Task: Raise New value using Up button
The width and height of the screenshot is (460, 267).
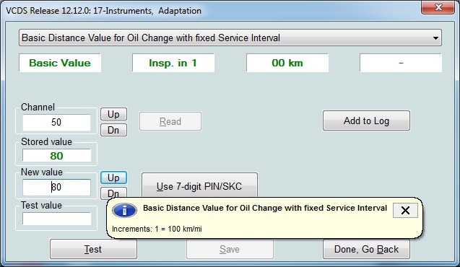Action: [113, 178]
